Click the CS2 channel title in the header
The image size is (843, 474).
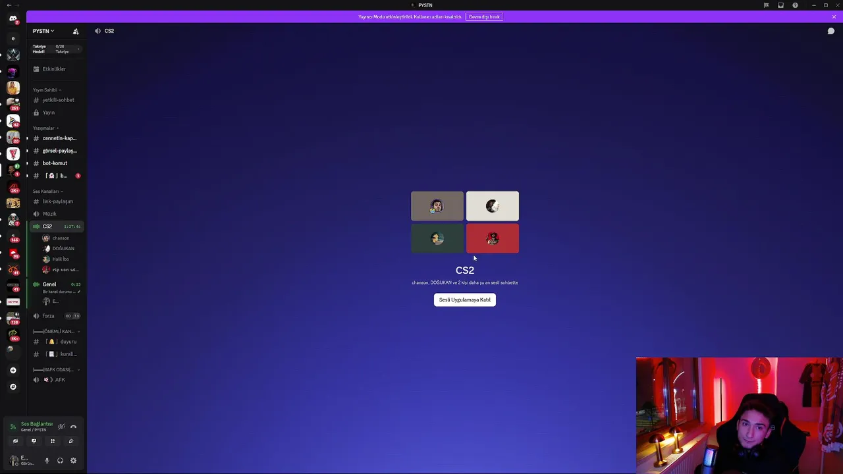[x=109, y=31]
